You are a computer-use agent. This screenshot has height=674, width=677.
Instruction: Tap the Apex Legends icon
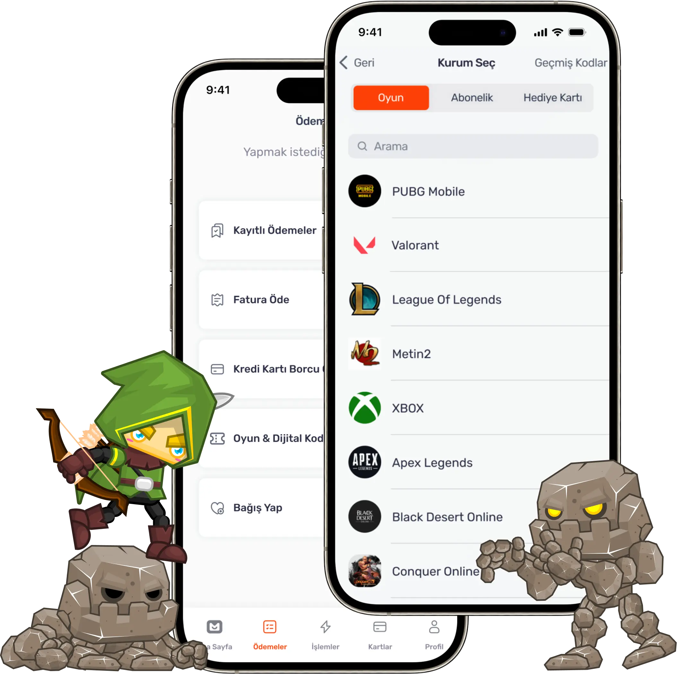364,463
